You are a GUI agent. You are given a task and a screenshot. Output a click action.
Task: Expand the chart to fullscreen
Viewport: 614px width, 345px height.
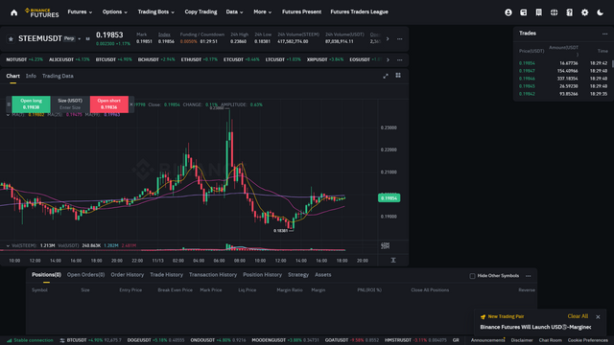[x=386, y=76]
